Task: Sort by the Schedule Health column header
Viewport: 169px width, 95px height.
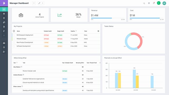Action: pos(48,31)
